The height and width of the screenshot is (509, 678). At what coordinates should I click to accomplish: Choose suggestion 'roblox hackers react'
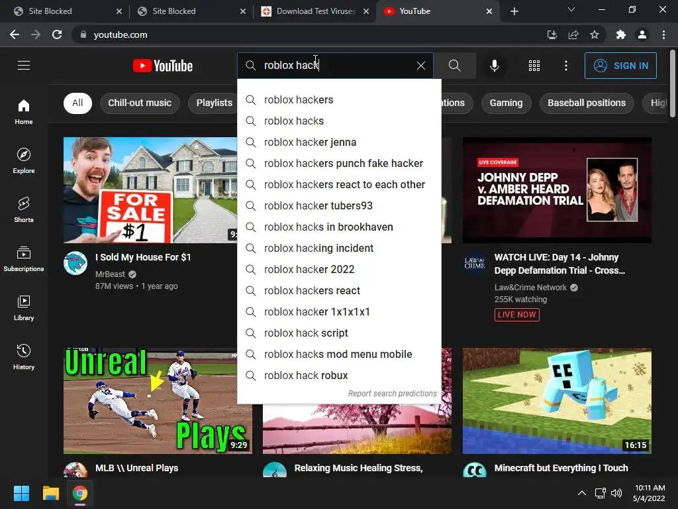click(x=340, y=290)
